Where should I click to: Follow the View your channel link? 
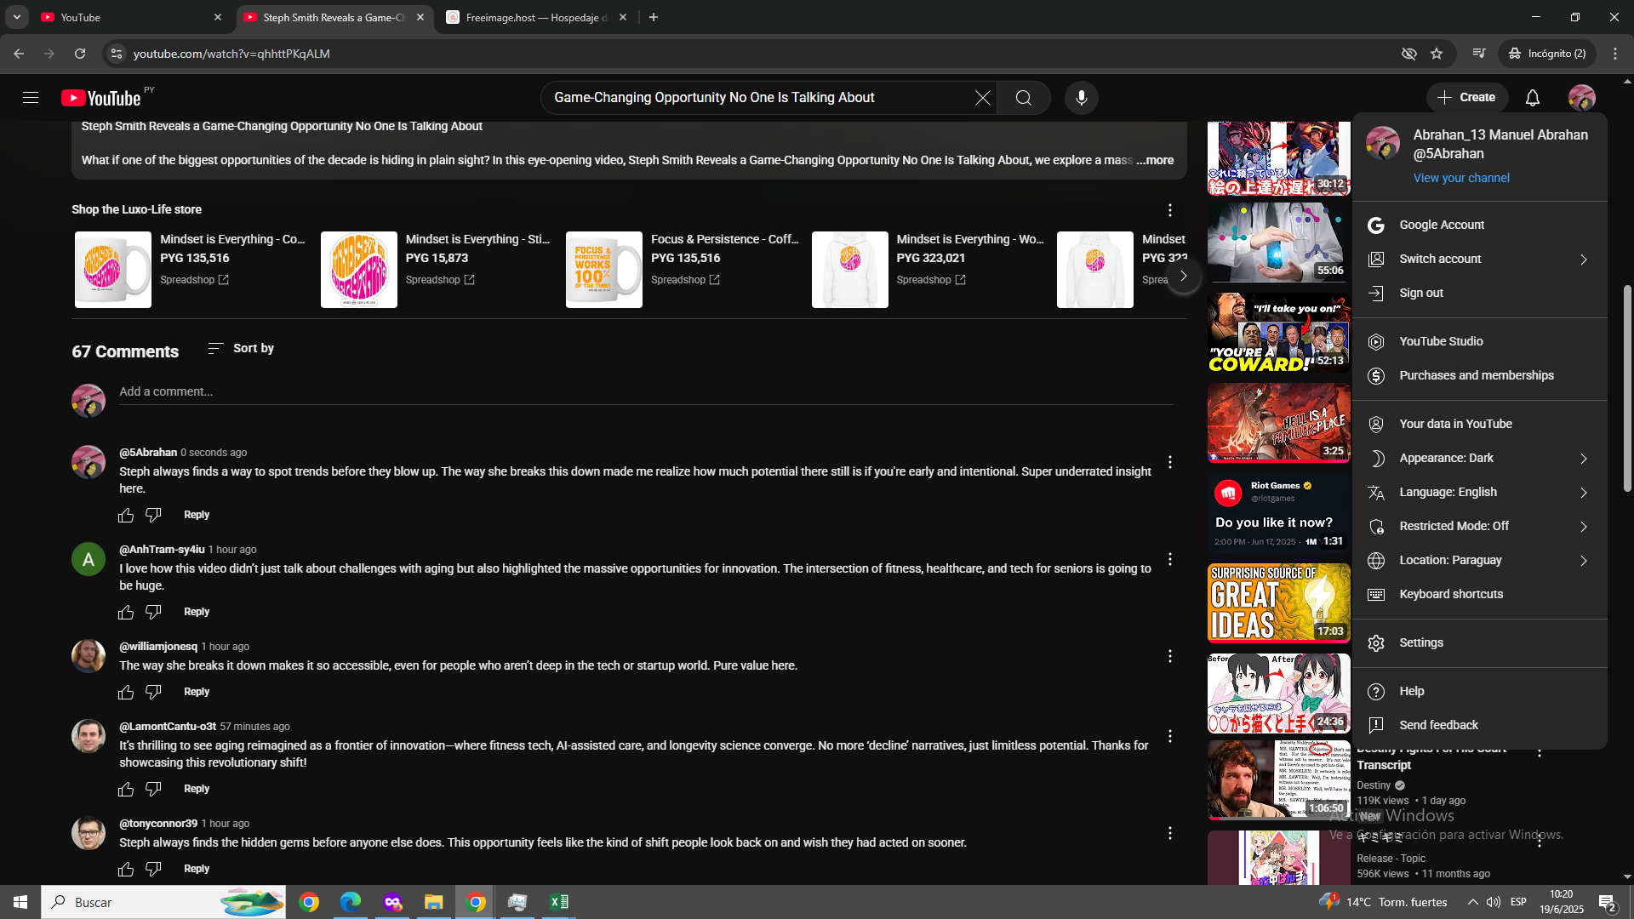pyautogui.click(x=1461, y=178)
